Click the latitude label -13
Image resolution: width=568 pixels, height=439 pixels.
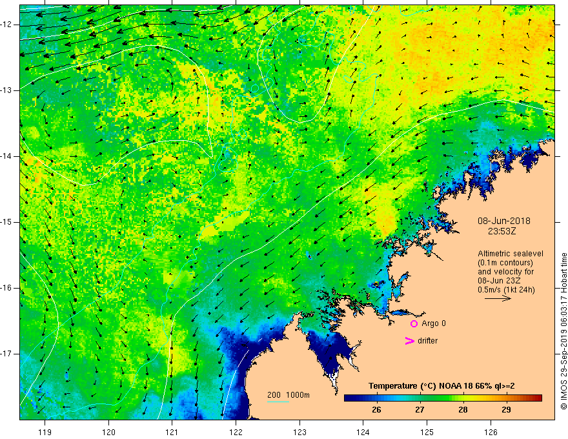pos(6,90)
